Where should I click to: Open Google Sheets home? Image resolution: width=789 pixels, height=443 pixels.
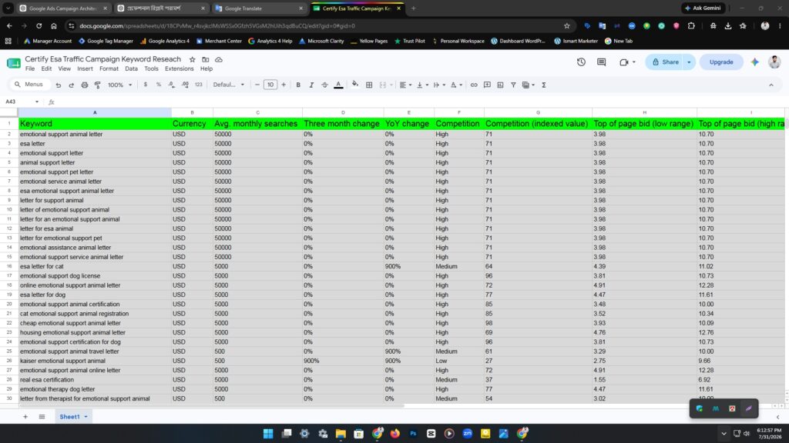tap(14, 63)
